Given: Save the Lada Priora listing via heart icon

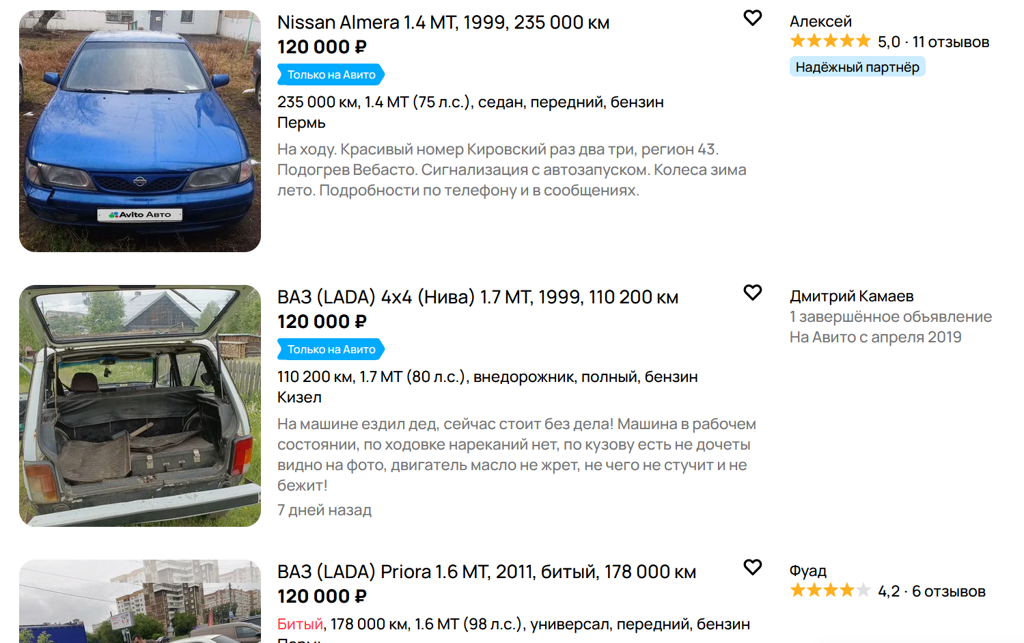Looking at the screenshot, I should [x=752, y=567].
